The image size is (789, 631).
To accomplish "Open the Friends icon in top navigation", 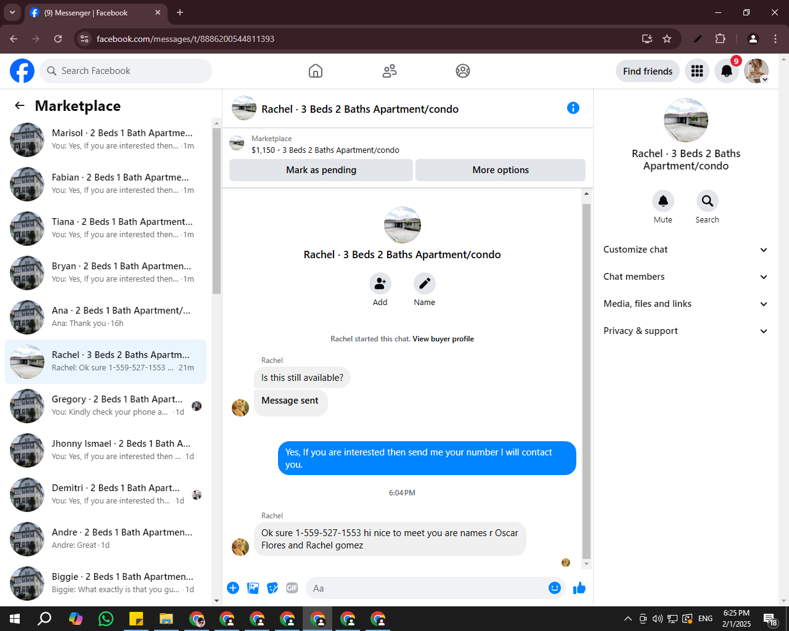I will coord(390,71).
